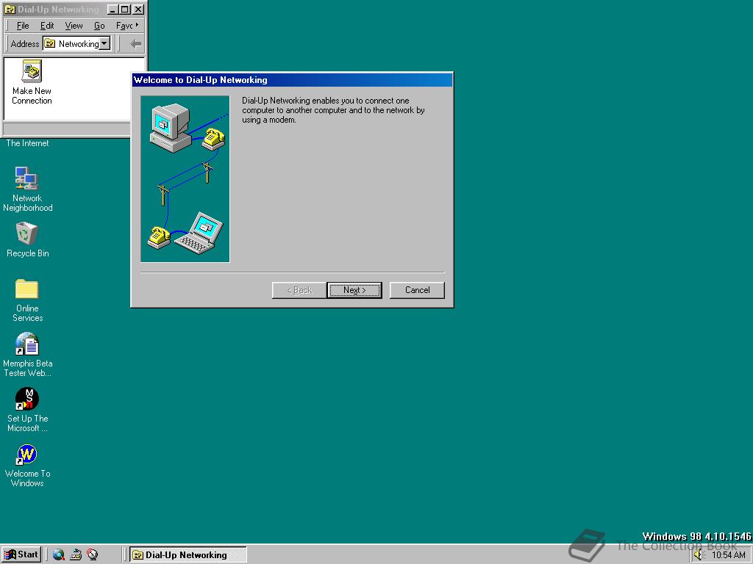Viewport: 753px width, 564px height.
Task: Select the Online Services folder icon
Action: click(27, 300)
